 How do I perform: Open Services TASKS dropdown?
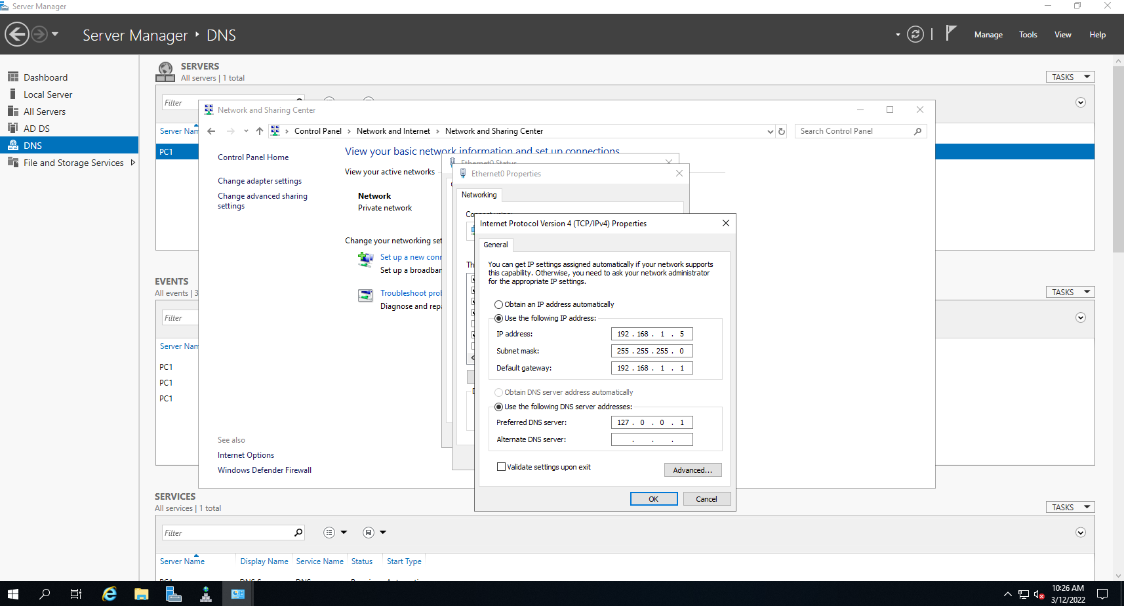pos(1070,507)
